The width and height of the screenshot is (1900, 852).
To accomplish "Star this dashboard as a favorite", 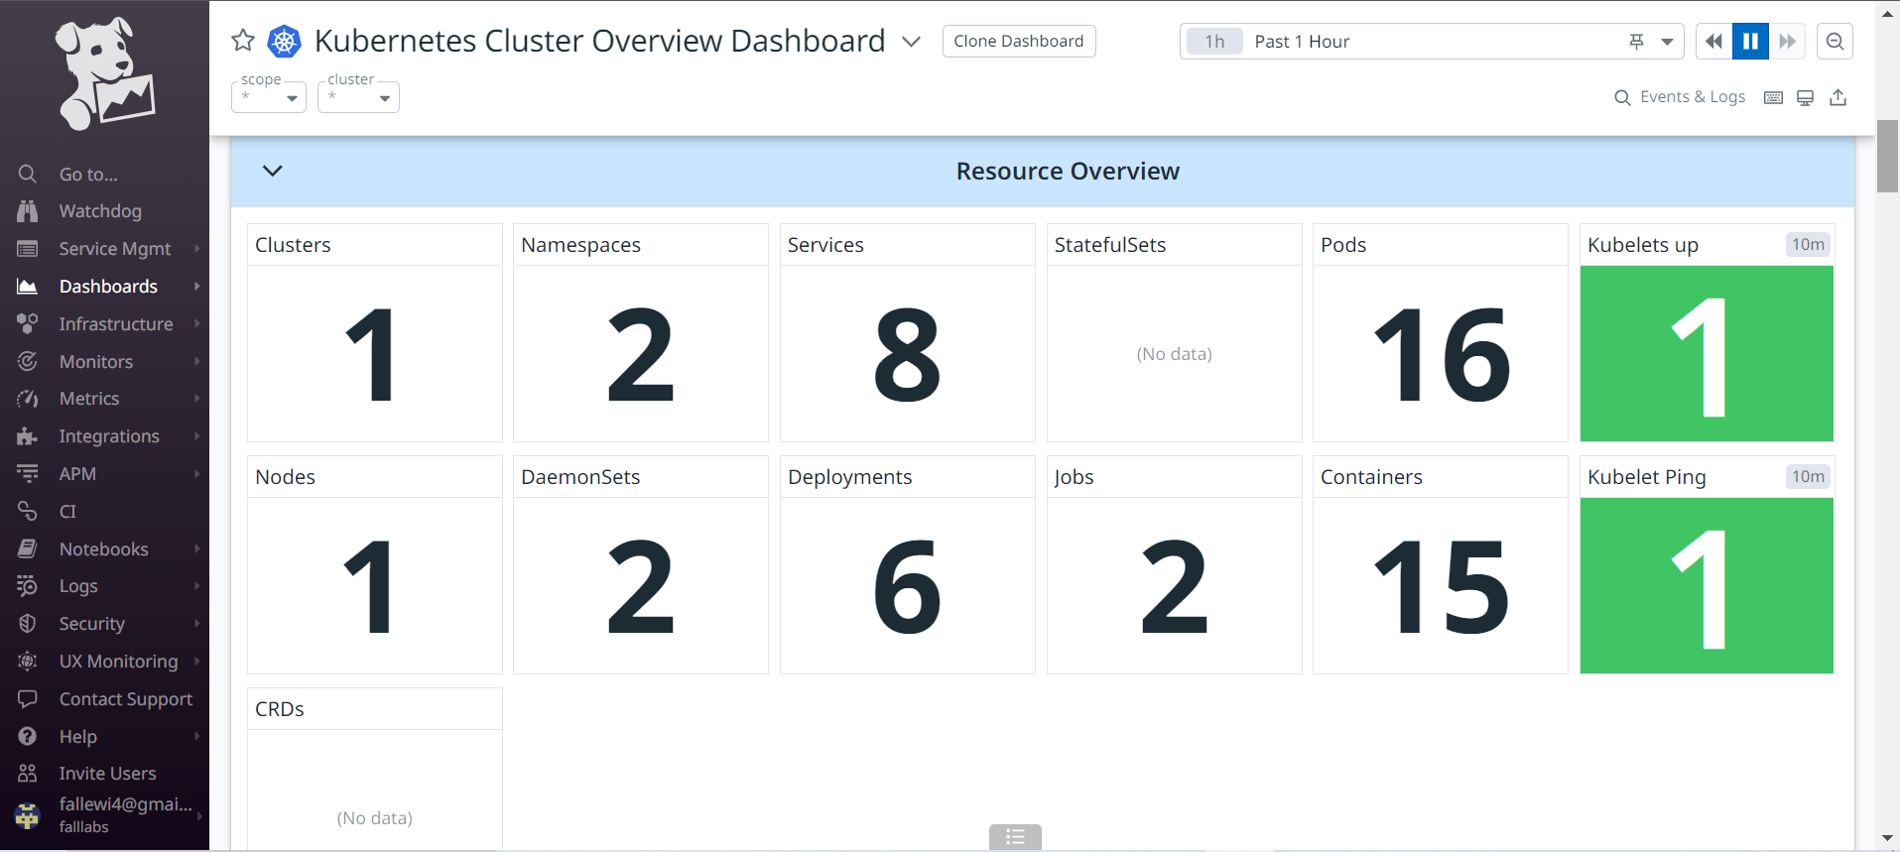I will click(x=243, y=41).
